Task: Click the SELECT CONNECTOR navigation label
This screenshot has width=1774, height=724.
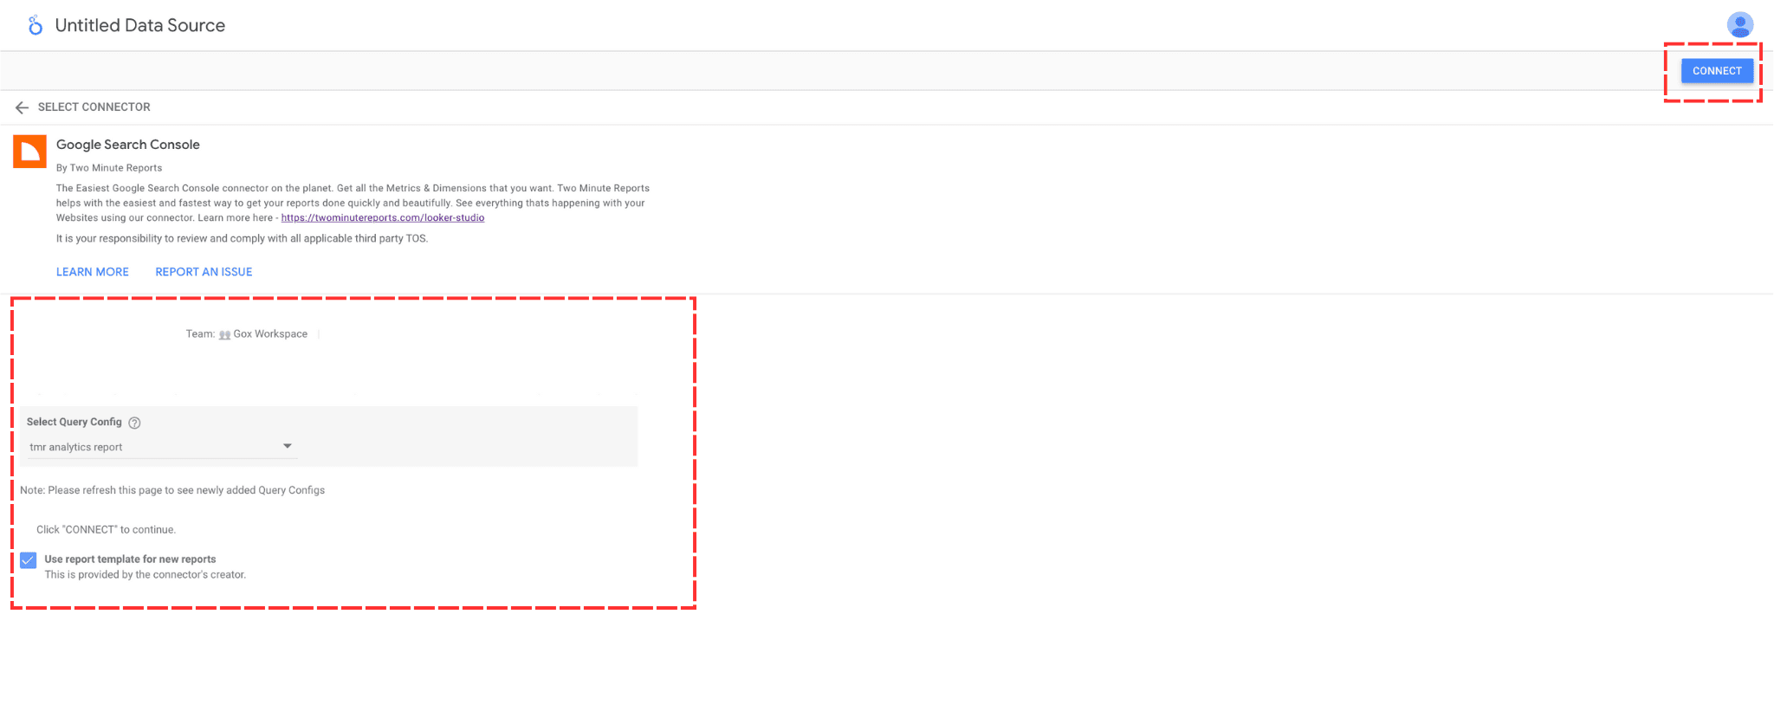Action: tap(94, 107)
